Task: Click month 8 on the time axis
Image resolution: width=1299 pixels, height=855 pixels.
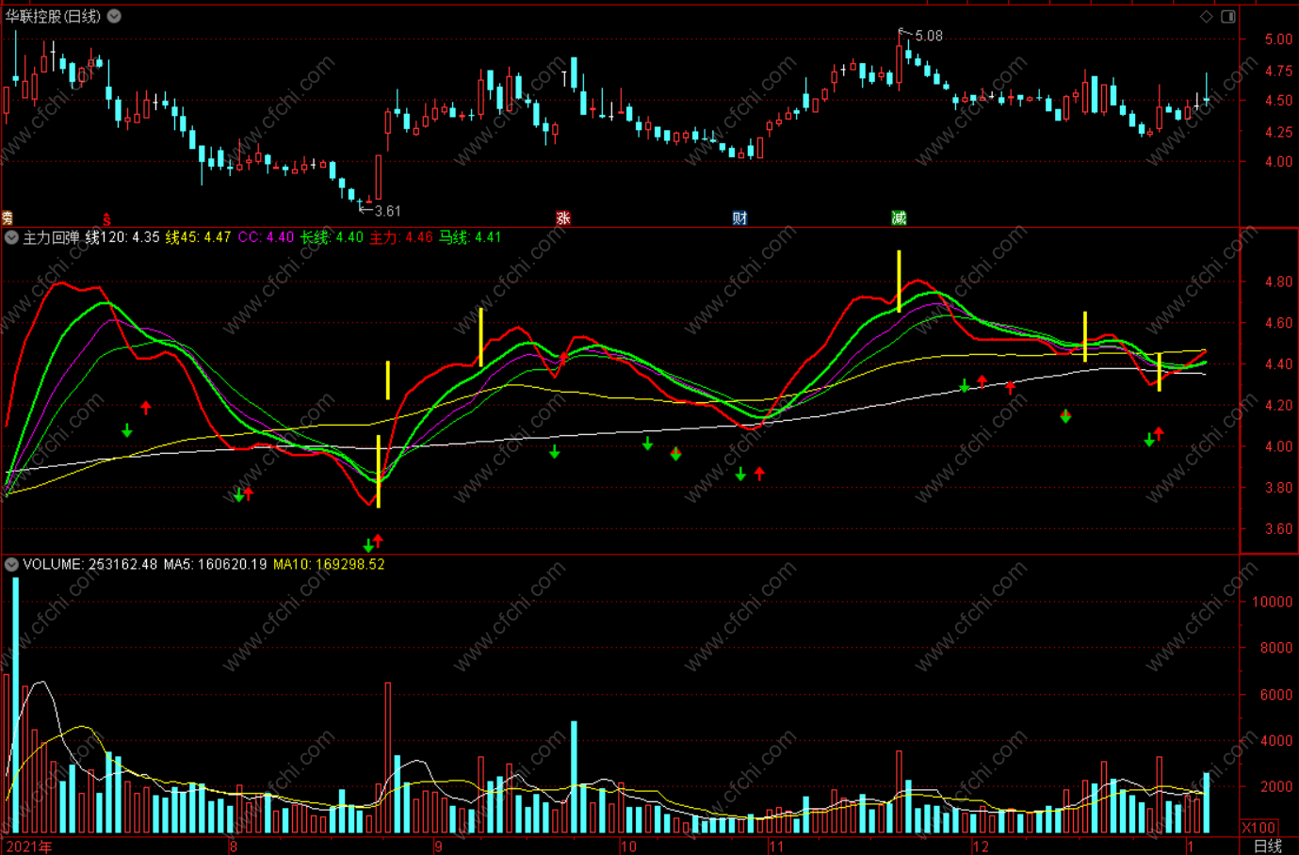Action: click(x=234, y=846)
